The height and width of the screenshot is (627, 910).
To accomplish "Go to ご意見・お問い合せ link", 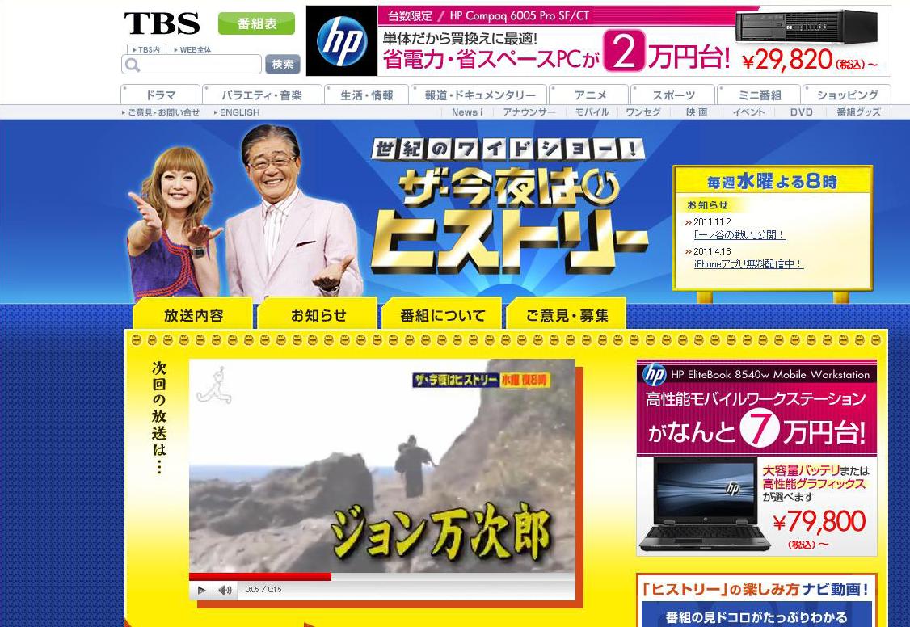I will coord(161,112).
